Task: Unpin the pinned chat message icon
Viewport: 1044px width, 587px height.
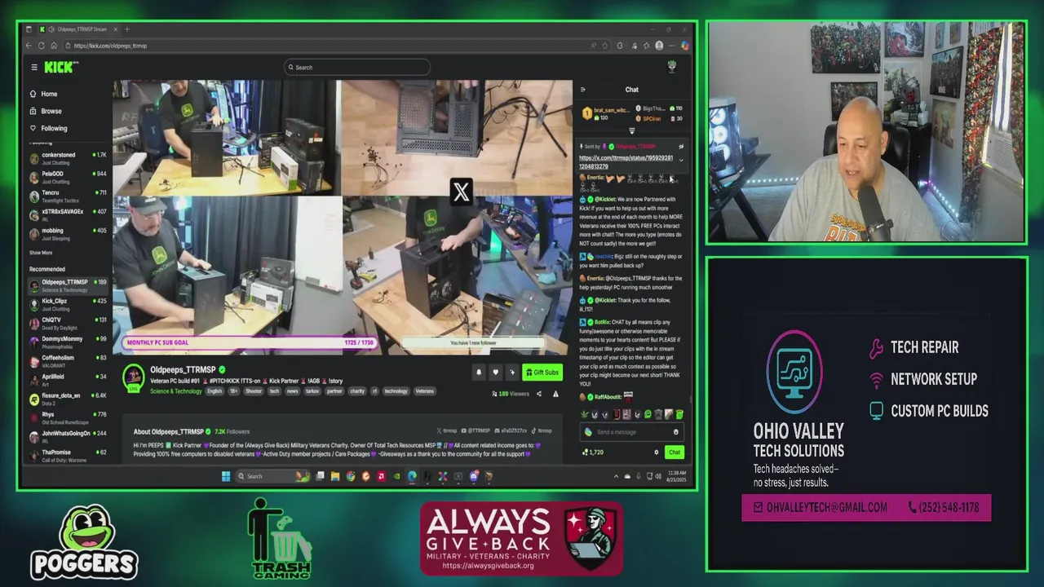Action: tap(681, 147)
